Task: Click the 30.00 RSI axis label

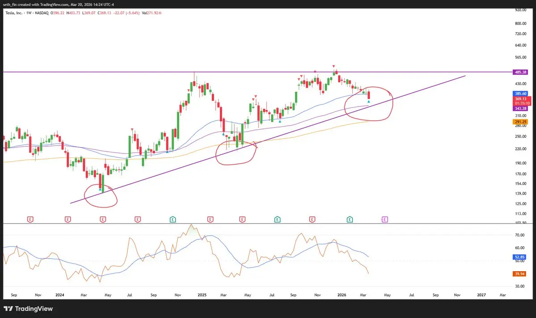Action: [x=520, y=286]
